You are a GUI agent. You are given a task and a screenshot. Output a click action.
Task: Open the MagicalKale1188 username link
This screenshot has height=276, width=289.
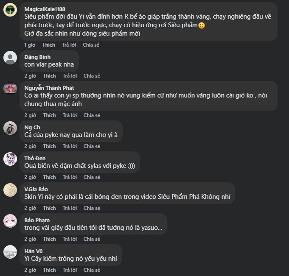click(x=45, y=9)
